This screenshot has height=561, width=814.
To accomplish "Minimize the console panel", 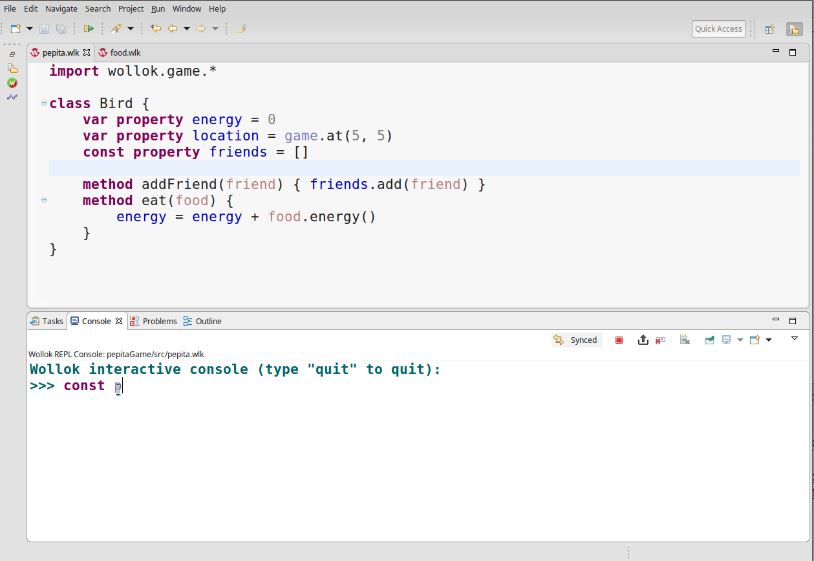I will pyautogui.click(x=777, y=320).
